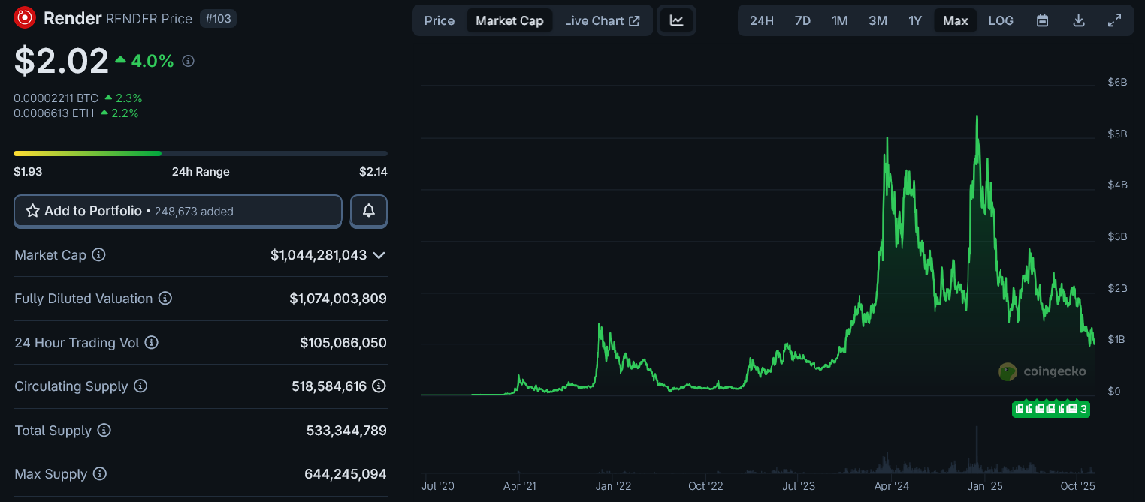Set chart range to 24H

pos(762,20)
